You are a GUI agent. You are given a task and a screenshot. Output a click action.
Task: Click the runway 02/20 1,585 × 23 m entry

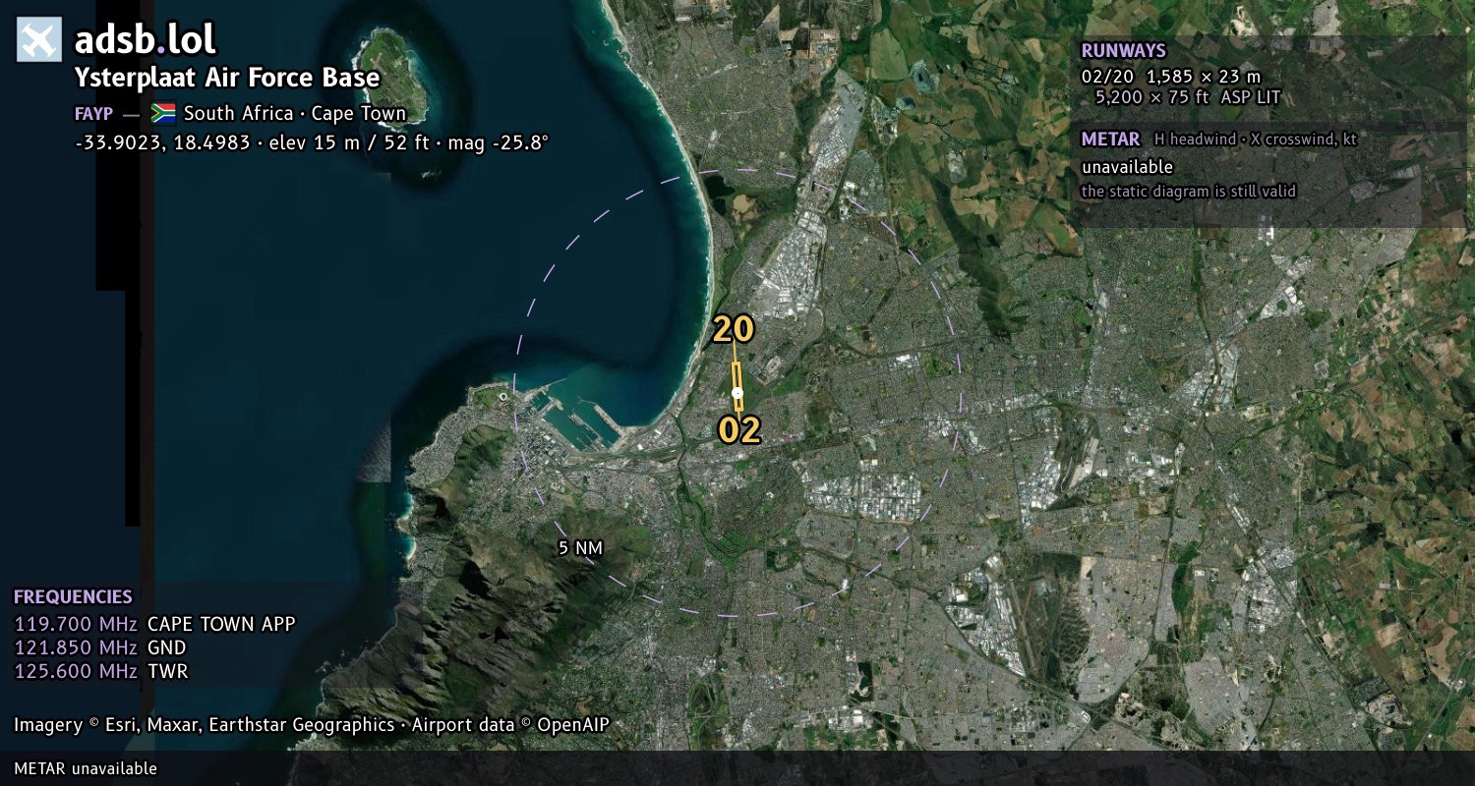click(1170, 76)
